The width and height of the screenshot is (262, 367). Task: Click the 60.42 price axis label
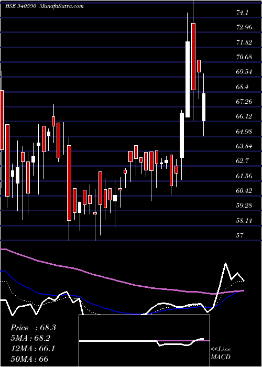pyautogui.click(x=244, y=191)
